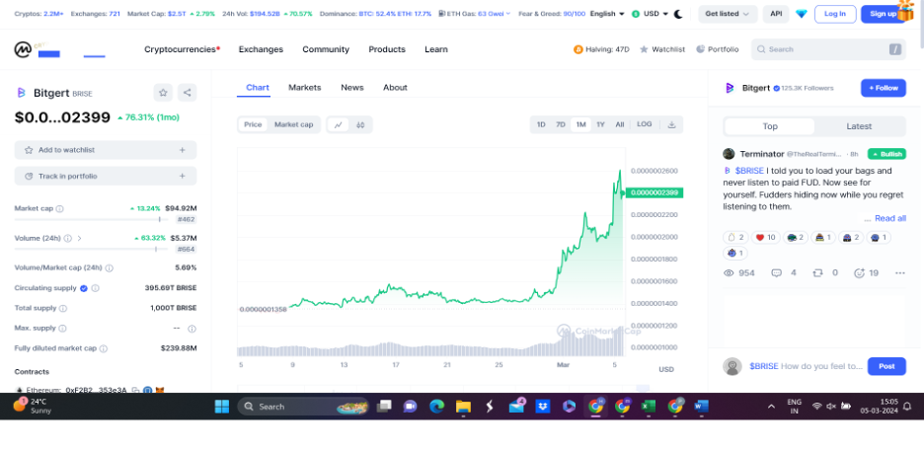Toggle the LOG scale on the chart
The width and height of the screenshot is (924, 452).
click(644, 124)
